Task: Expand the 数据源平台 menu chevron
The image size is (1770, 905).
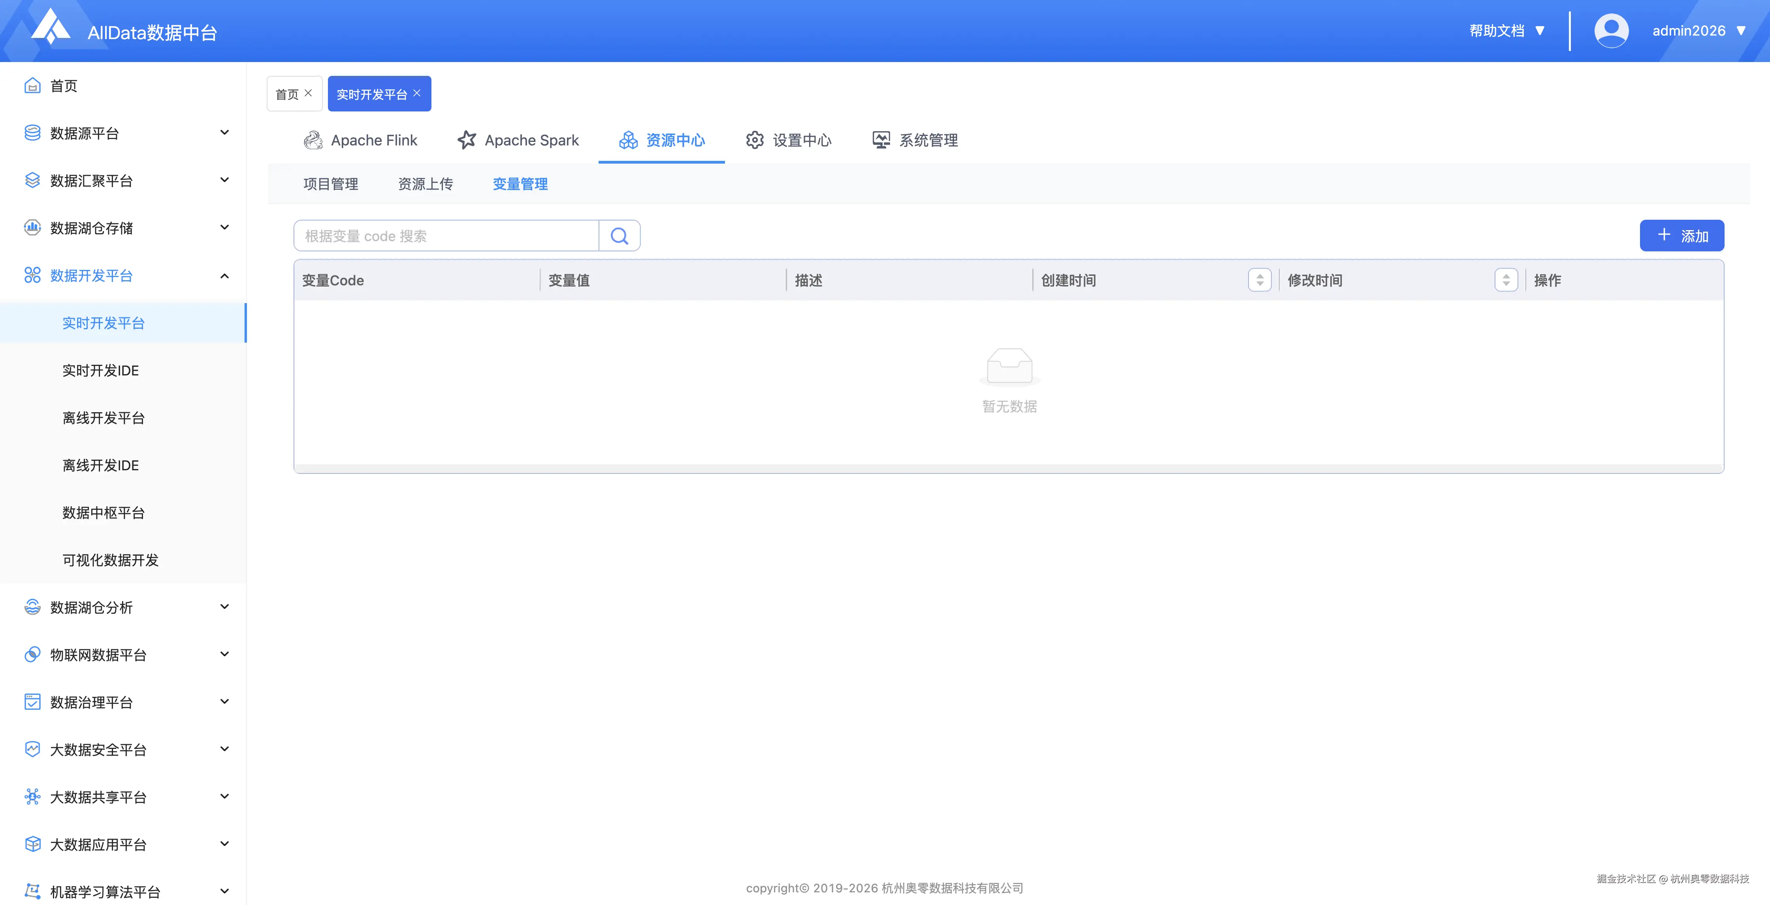Action: coord(224,133)
